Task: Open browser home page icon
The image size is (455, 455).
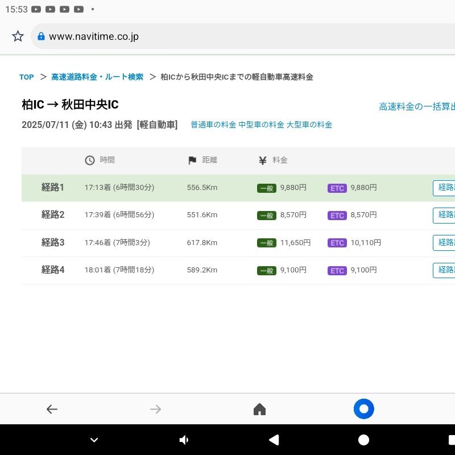Action: click(x=259, y=409)
